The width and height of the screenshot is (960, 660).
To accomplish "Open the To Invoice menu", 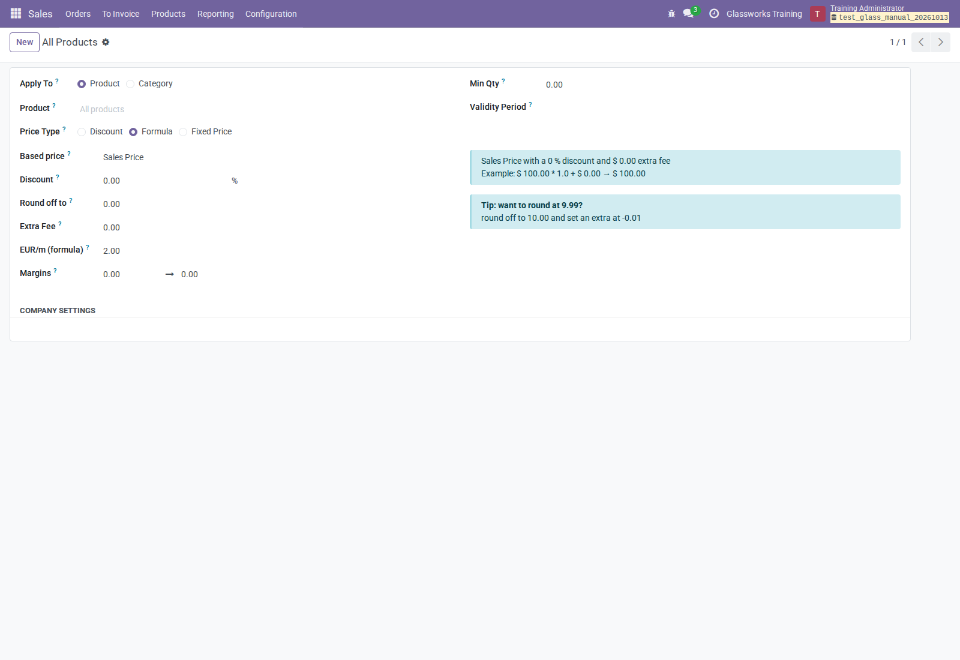I will tap(121, 14).
